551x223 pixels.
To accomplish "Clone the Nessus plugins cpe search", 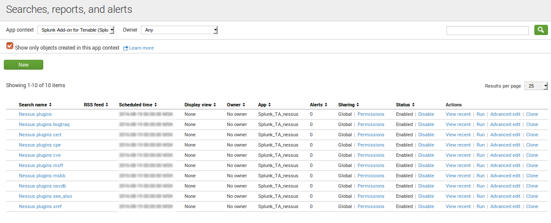I will click(532, 145).
